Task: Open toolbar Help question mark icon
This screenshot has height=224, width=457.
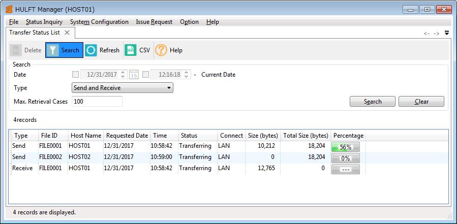Action: (161, 50)
